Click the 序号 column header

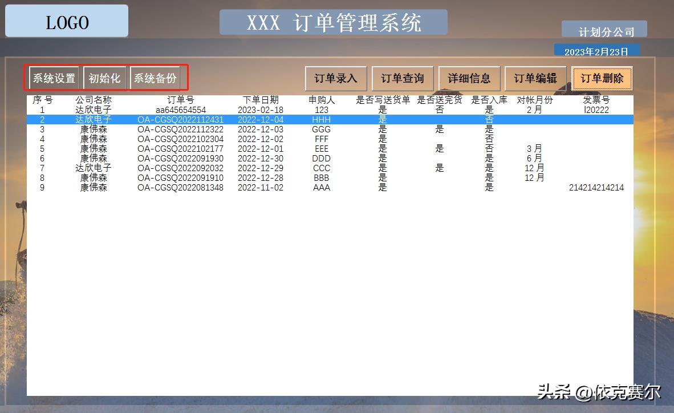click(43, 99)
